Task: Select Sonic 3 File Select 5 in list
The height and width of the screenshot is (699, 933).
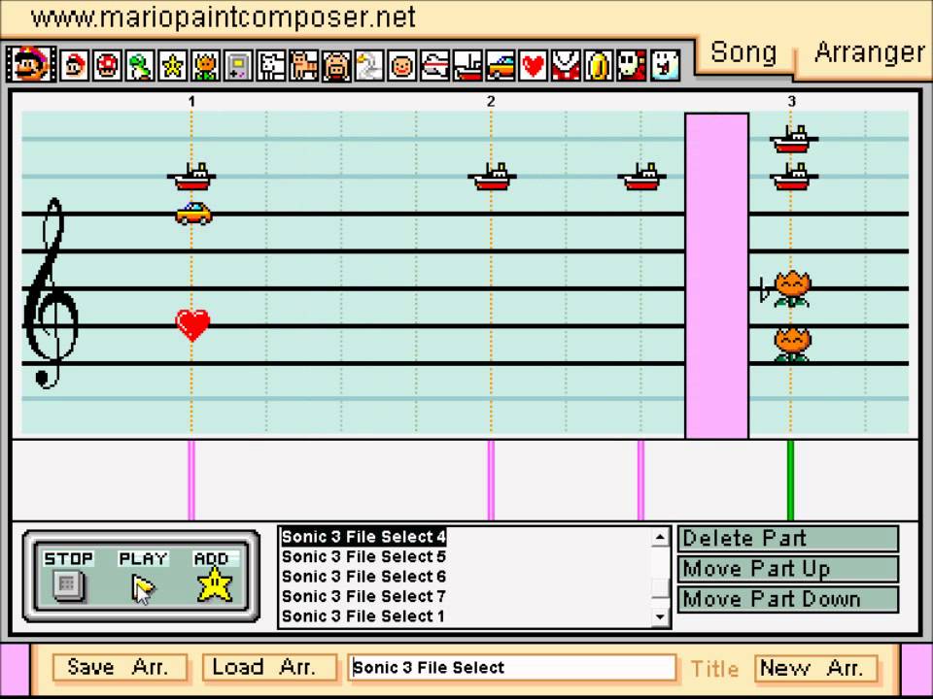Action: 363,557
